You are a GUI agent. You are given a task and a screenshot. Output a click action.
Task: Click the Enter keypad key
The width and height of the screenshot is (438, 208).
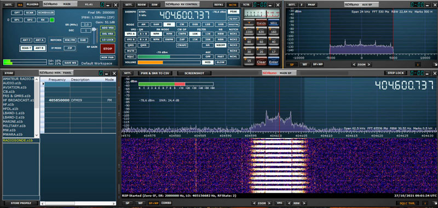tap(274, 62)
